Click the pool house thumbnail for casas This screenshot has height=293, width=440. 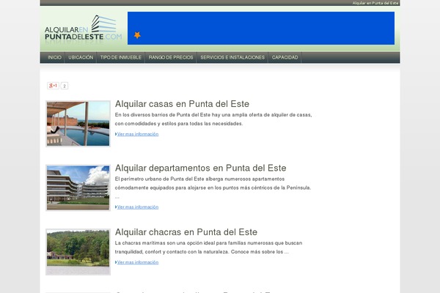(78, 124)
